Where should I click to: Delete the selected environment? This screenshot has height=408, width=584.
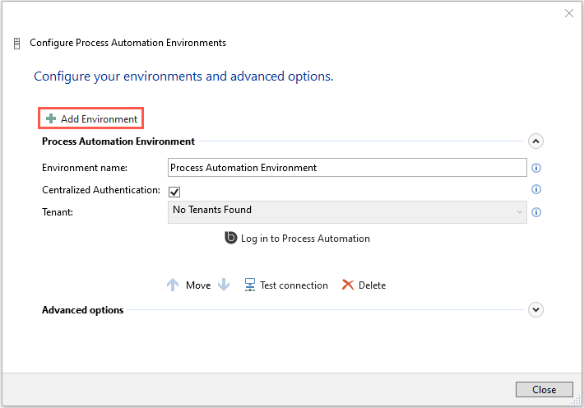click(364, 285)
